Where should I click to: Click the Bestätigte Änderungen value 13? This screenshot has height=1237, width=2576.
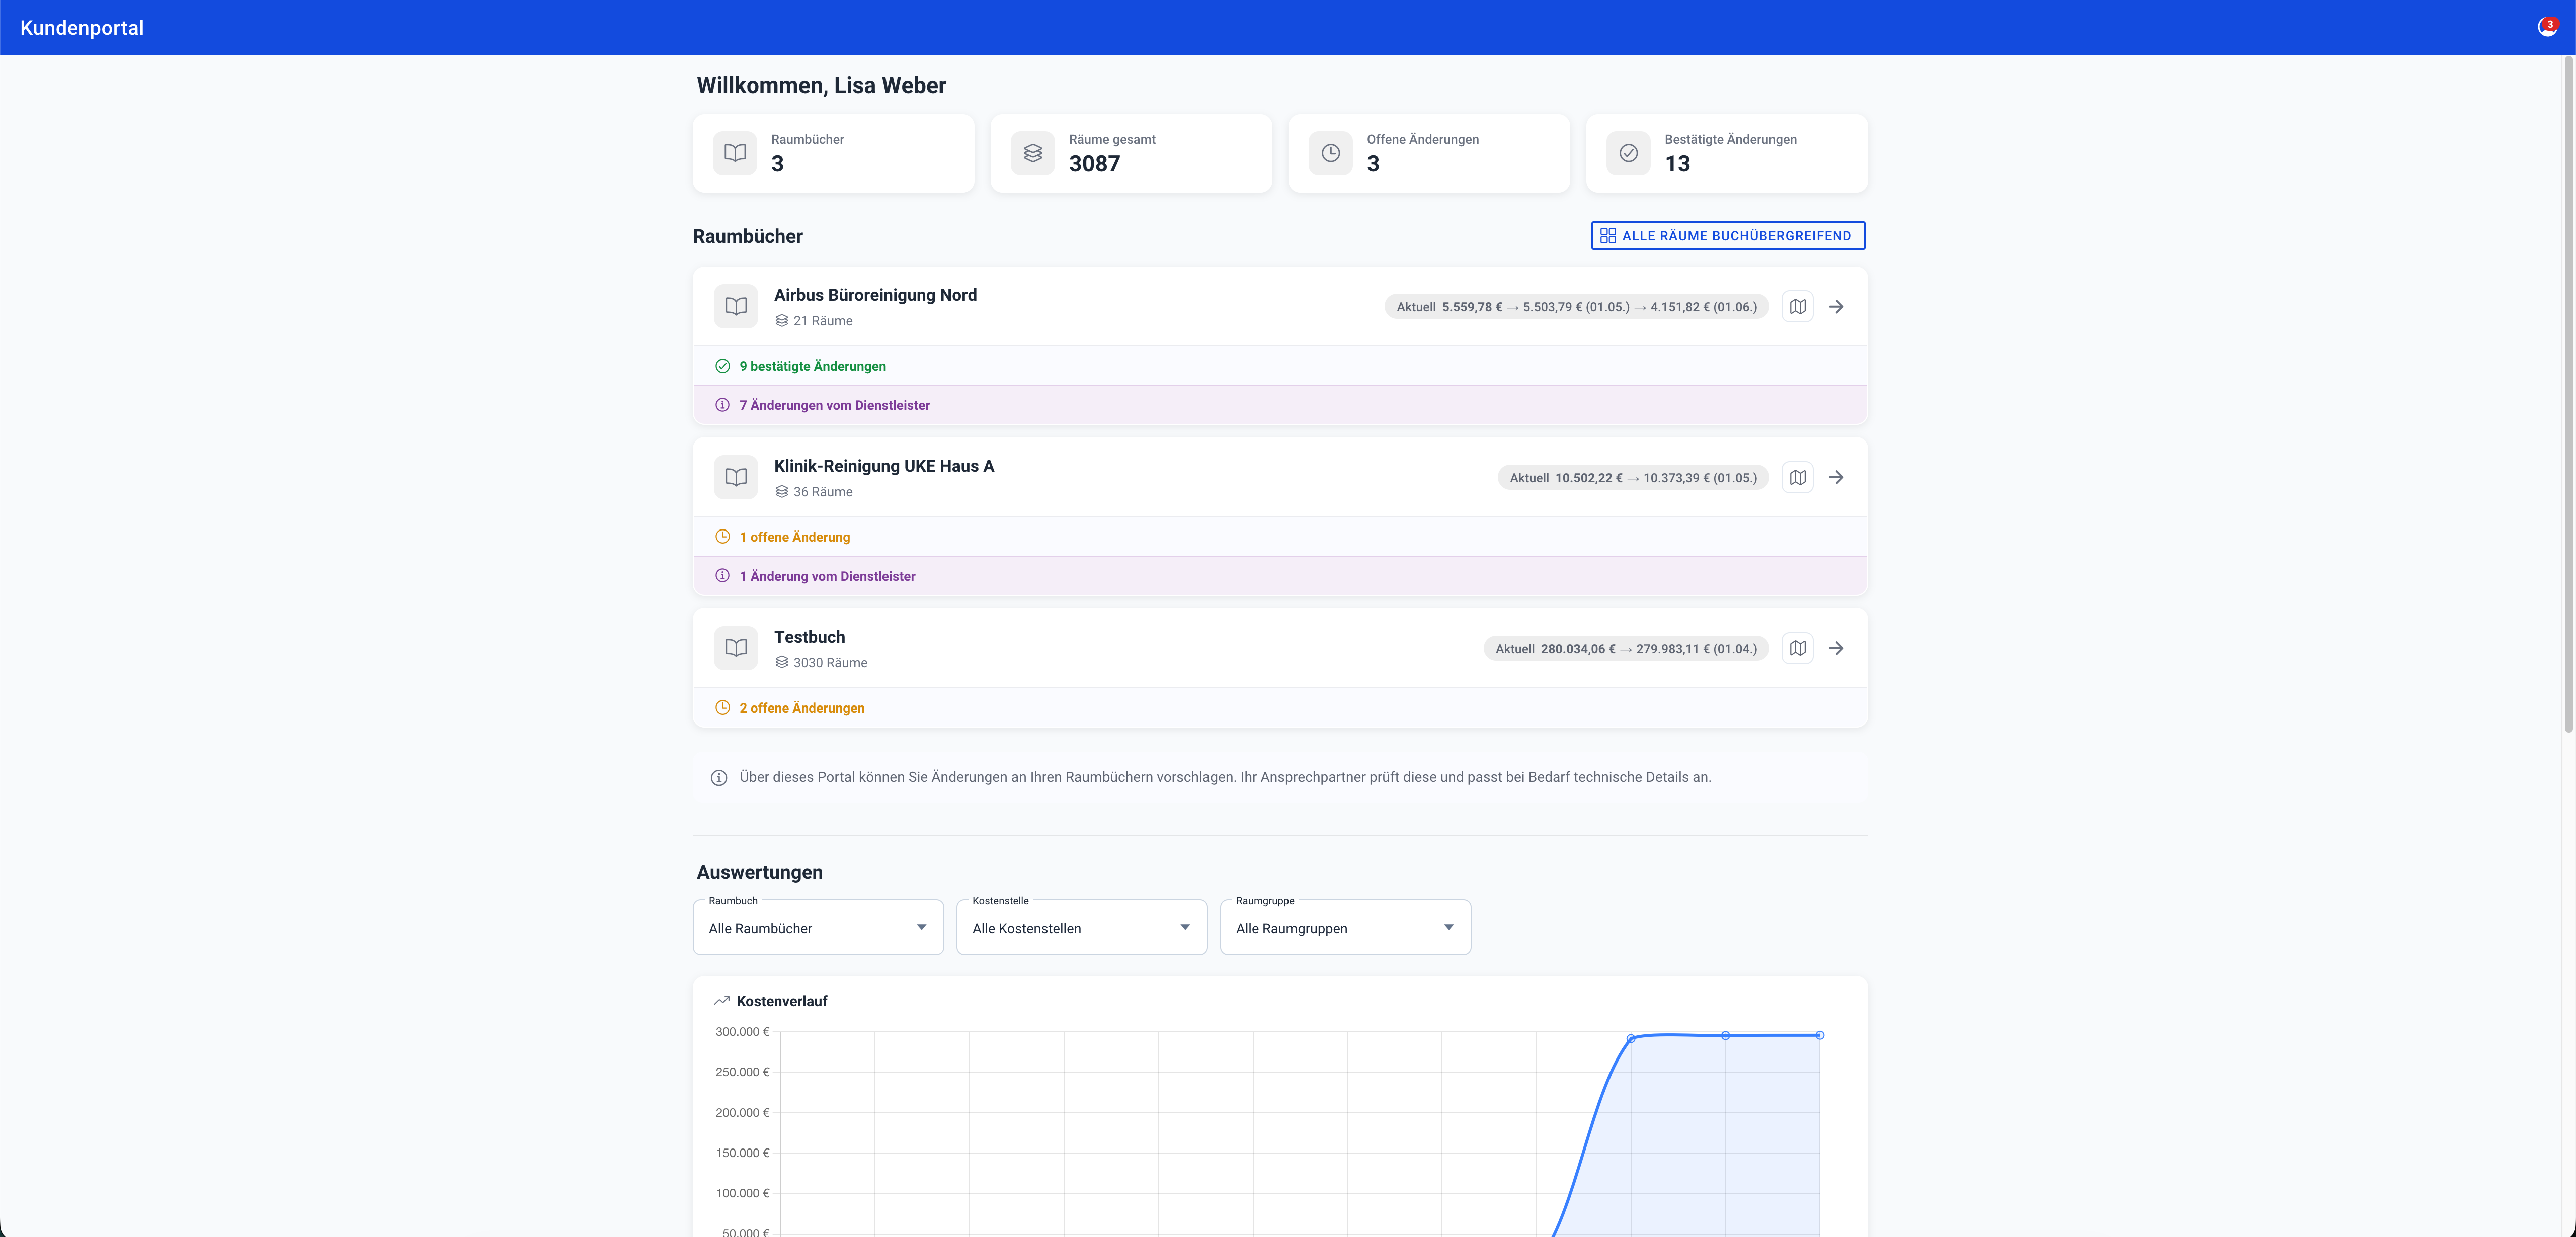(1678, 164)
